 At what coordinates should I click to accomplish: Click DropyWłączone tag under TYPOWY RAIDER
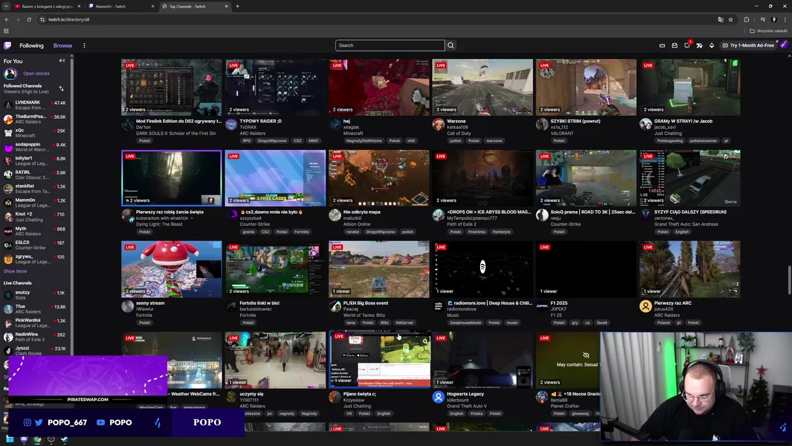pyautogui.click(x=272, y=141)
